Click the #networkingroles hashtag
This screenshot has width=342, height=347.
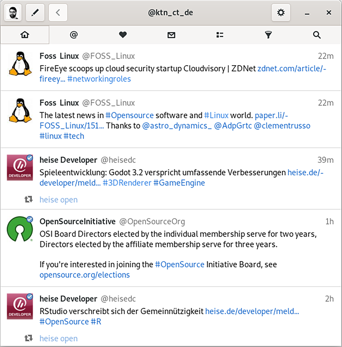coord(99,79)
